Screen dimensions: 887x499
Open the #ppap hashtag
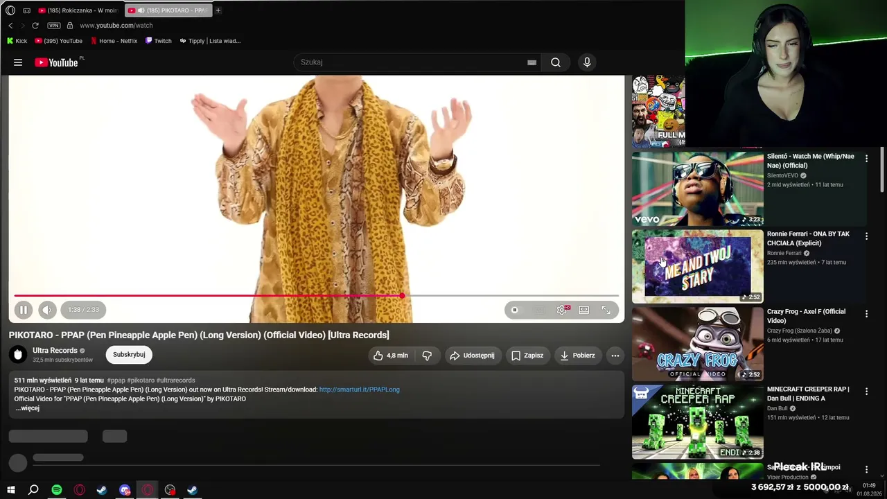(x=116, y=380)
